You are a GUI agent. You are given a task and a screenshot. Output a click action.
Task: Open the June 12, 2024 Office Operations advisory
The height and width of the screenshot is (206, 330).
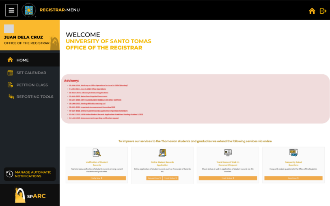coord(87,89)
